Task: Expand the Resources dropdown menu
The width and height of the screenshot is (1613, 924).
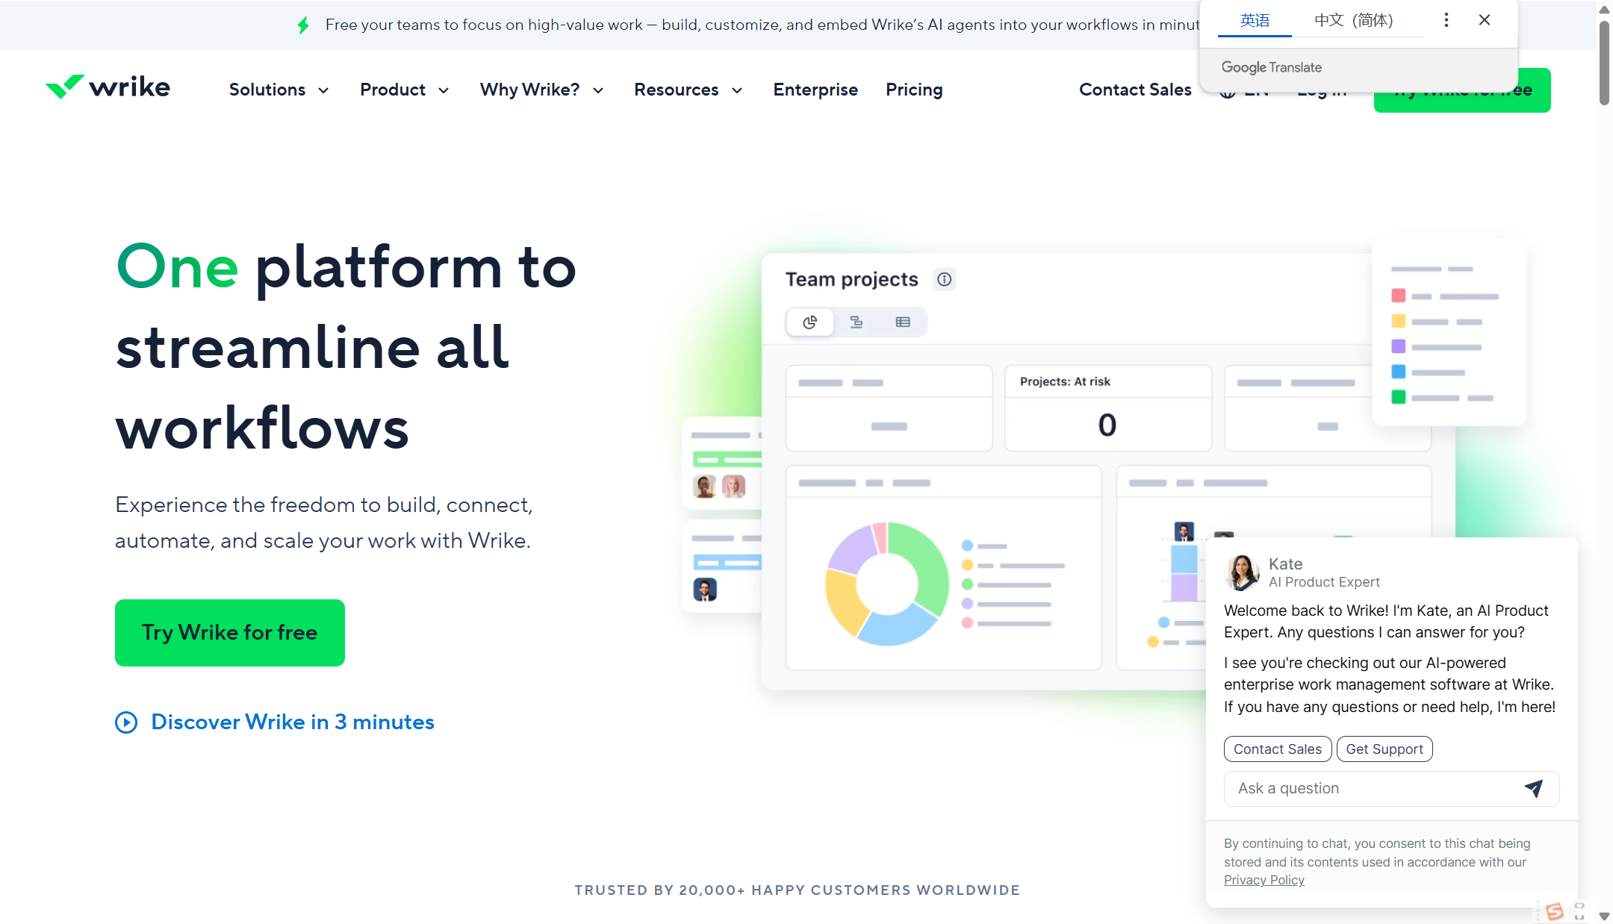Action: click(688, 90)
